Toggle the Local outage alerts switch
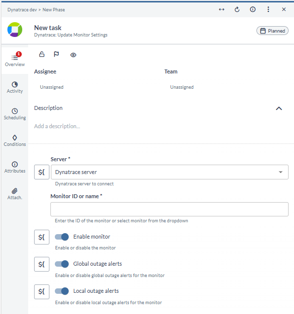Viewport: 294px width, 314px height. click(62, 291)
